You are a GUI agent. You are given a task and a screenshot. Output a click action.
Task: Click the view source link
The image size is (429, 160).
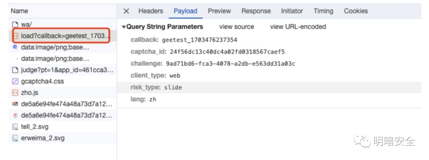(236, 27)
